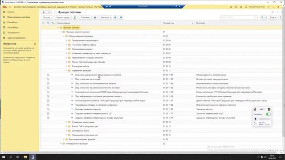The height and width of the screenshot is (160, 285).
Task: Add Функции системы page to favorites star
Action: [55, 12]
